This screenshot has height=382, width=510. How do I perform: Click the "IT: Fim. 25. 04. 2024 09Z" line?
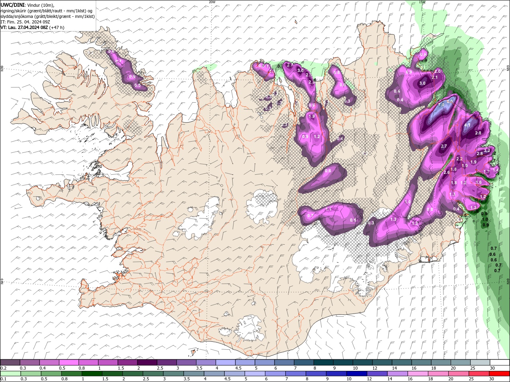coord(25,22)
